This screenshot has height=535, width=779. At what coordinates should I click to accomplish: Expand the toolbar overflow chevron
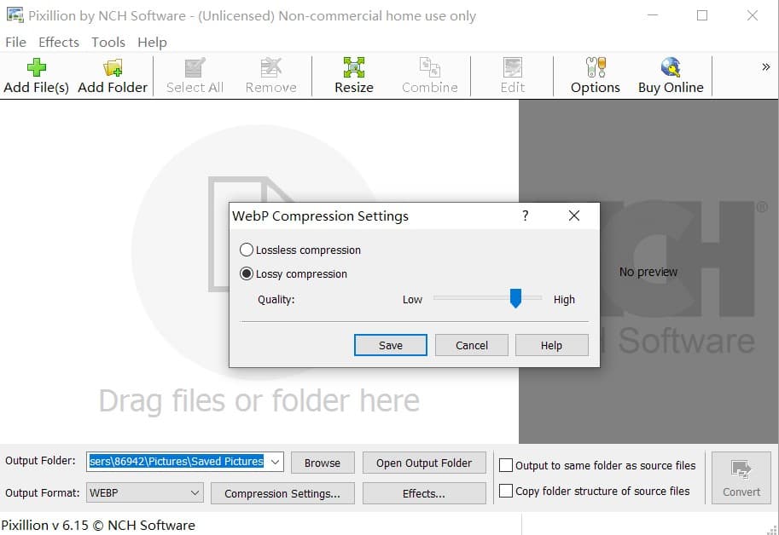coord(765,67)
